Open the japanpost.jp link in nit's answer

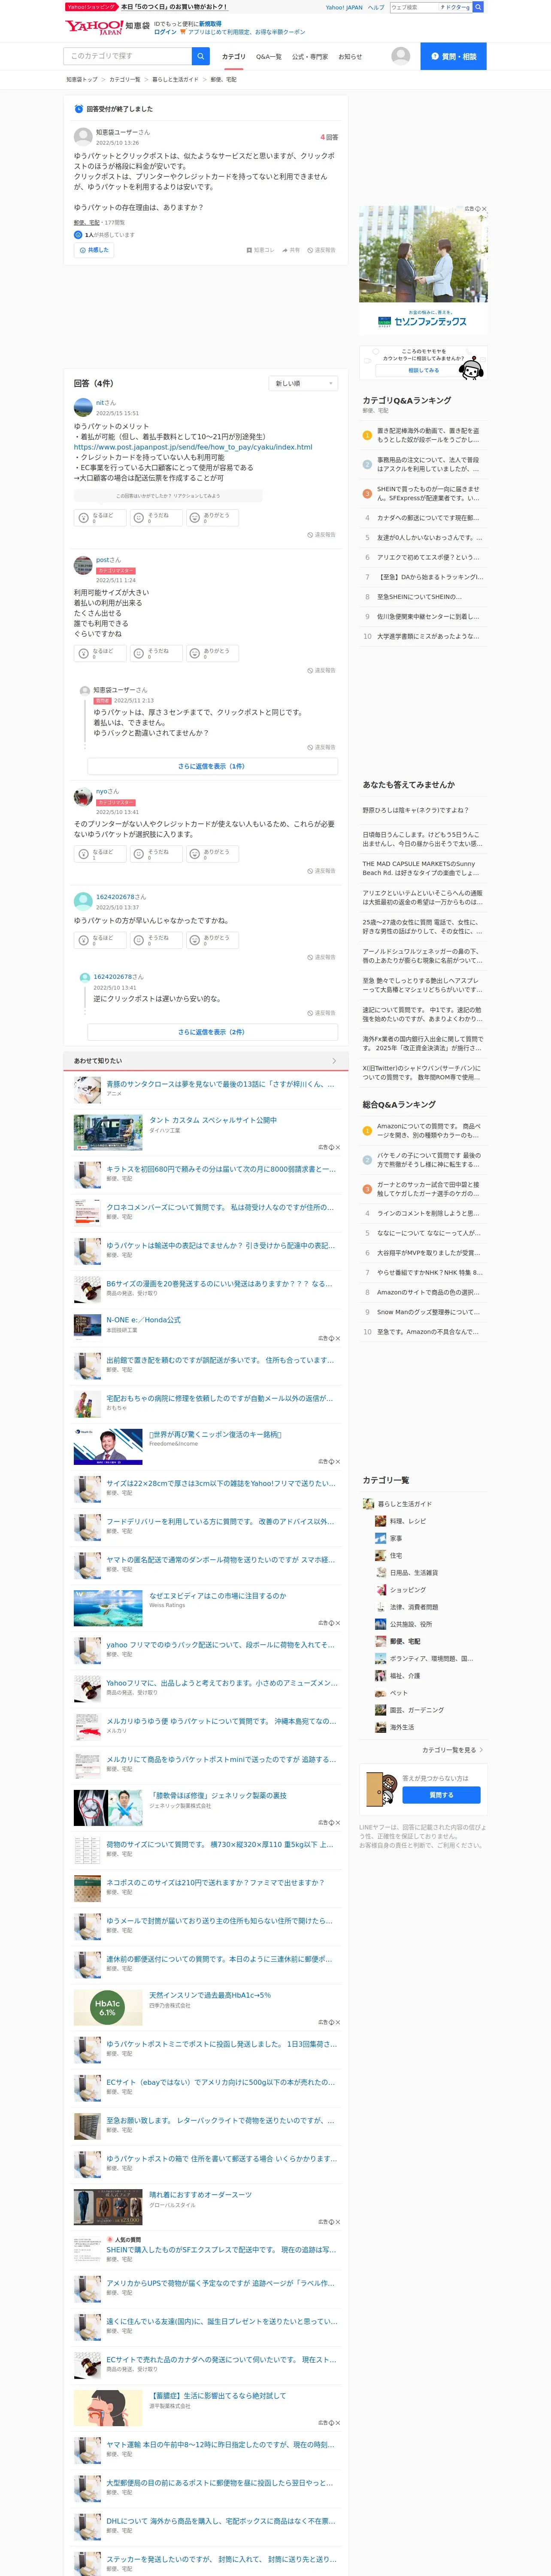193,447
